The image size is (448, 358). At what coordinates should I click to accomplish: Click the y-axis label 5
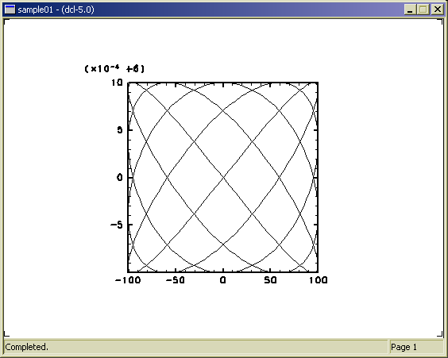click(120, 130)
